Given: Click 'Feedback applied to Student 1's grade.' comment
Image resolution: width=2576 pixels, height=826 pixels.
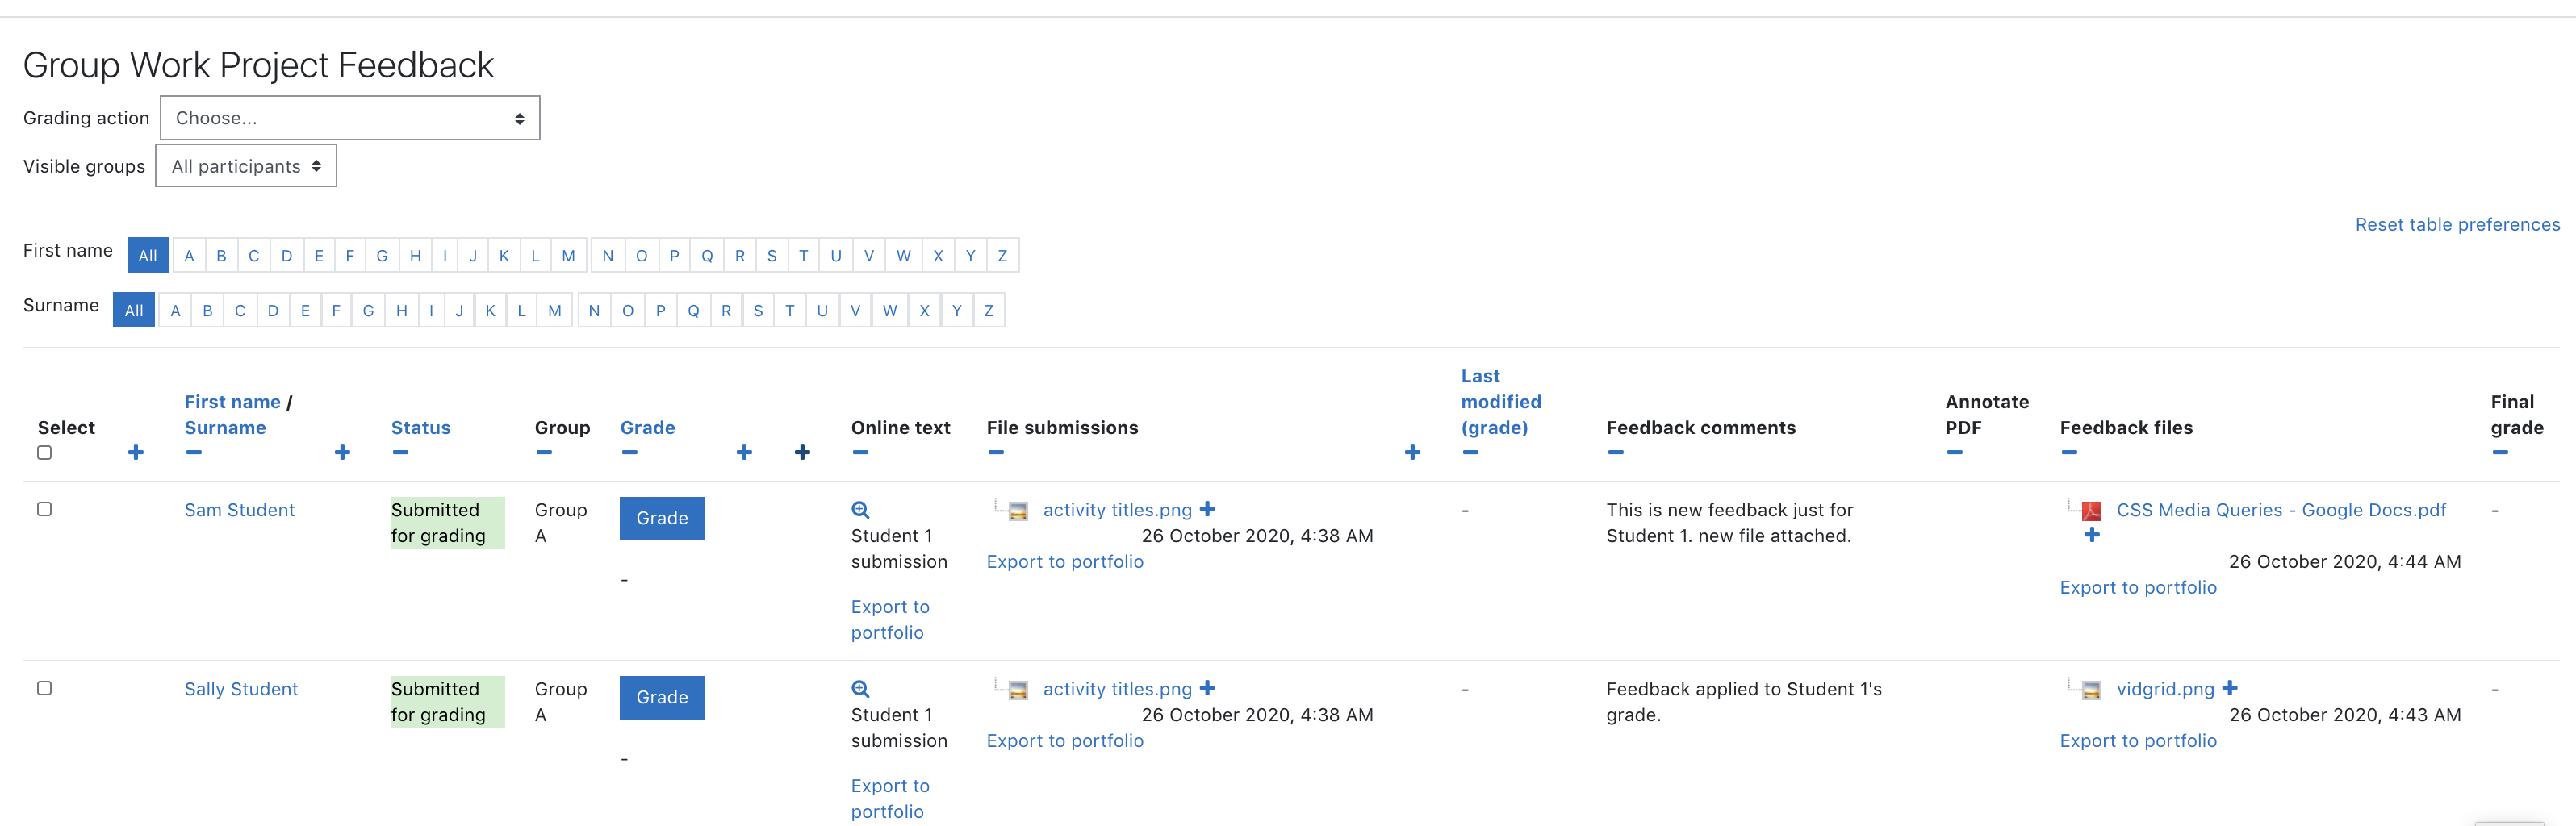Looking at the screenshot, I should (1743, 702).
